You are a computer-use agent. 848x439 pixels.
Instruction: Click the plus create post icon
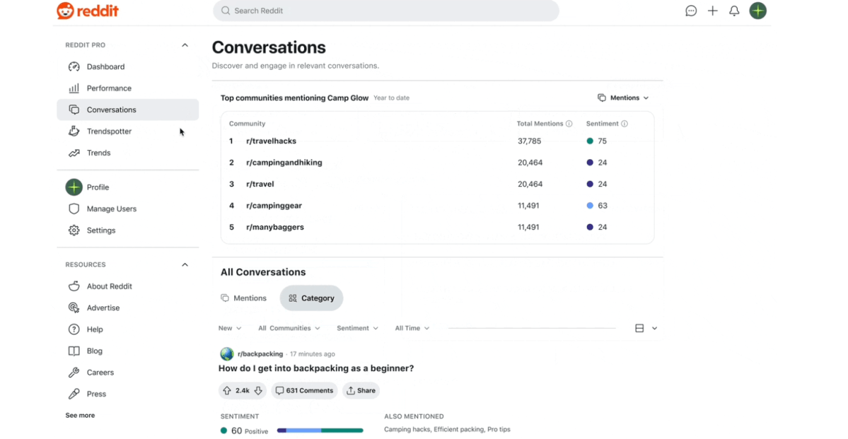point(713,11)
